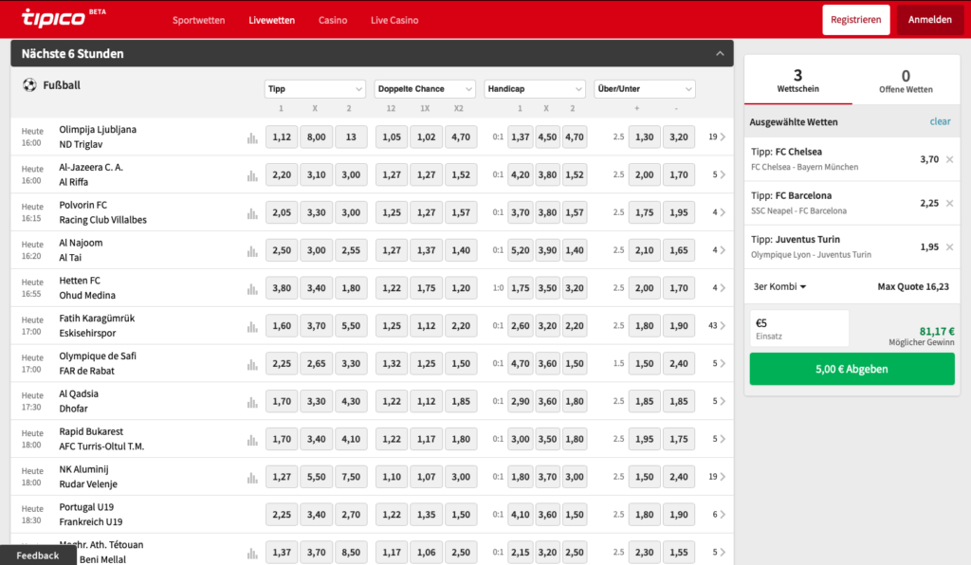Select away odds 5,50 for Eskisehirspor
The image size is (971, 565).
tap(351, 325)
